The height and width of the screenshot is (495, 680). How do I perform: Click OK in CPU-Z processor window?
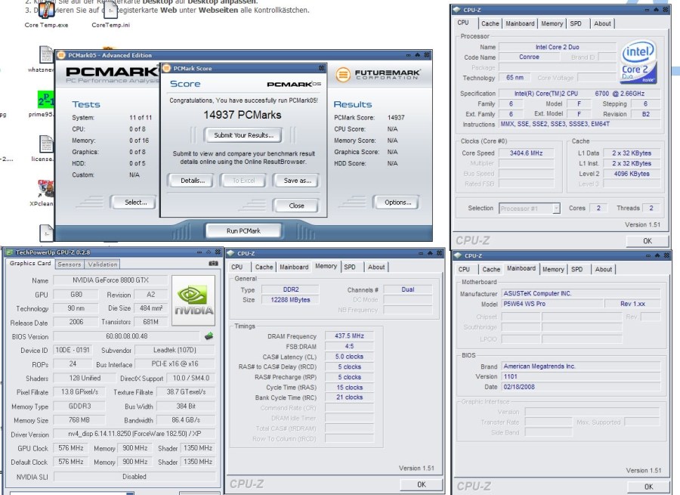647,241
